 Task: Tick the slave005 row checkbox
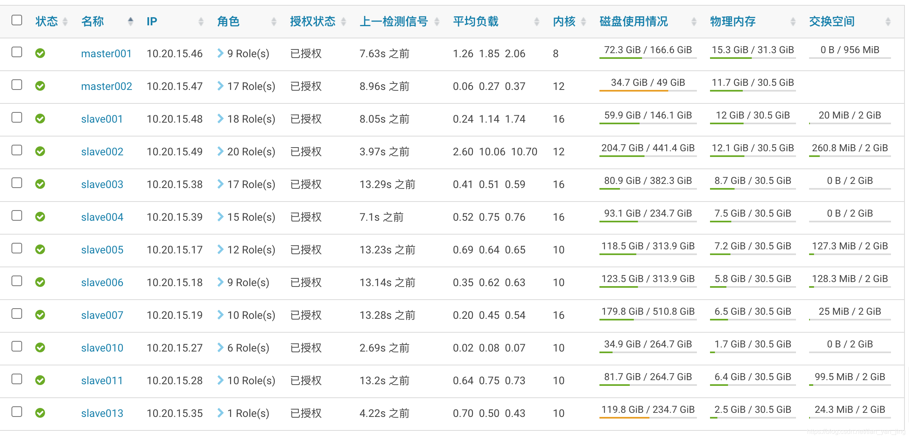17,248
